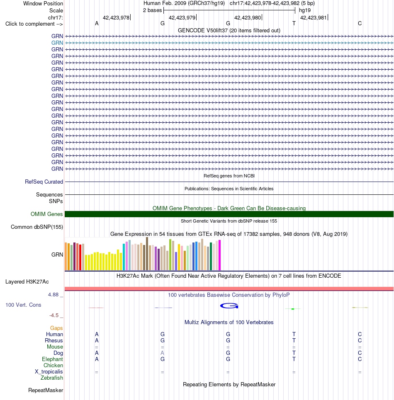Click the 'C' in Rhesus alignment row

[360, 341]
